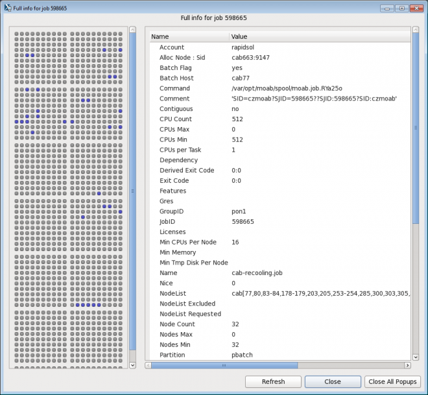The width and height of the screenshot is (428, 395).
Task: Click the SID=czmoab comment value
Action: tap(314, 99)
